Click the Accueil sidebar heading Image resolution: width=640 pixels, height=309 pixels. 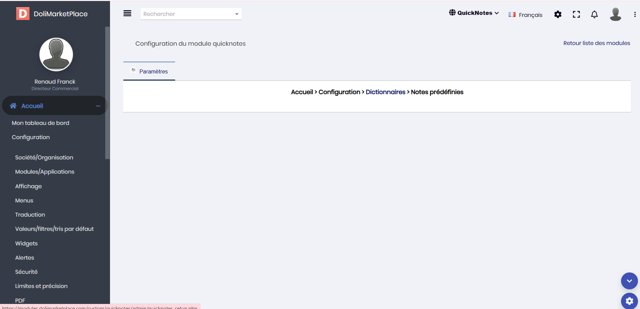(x=32, y=106)
